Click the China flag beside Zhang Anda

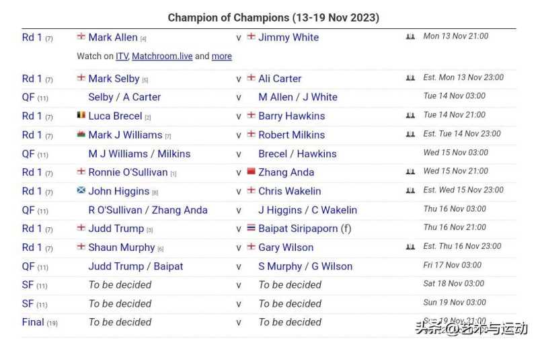click(x=252, y=172)
